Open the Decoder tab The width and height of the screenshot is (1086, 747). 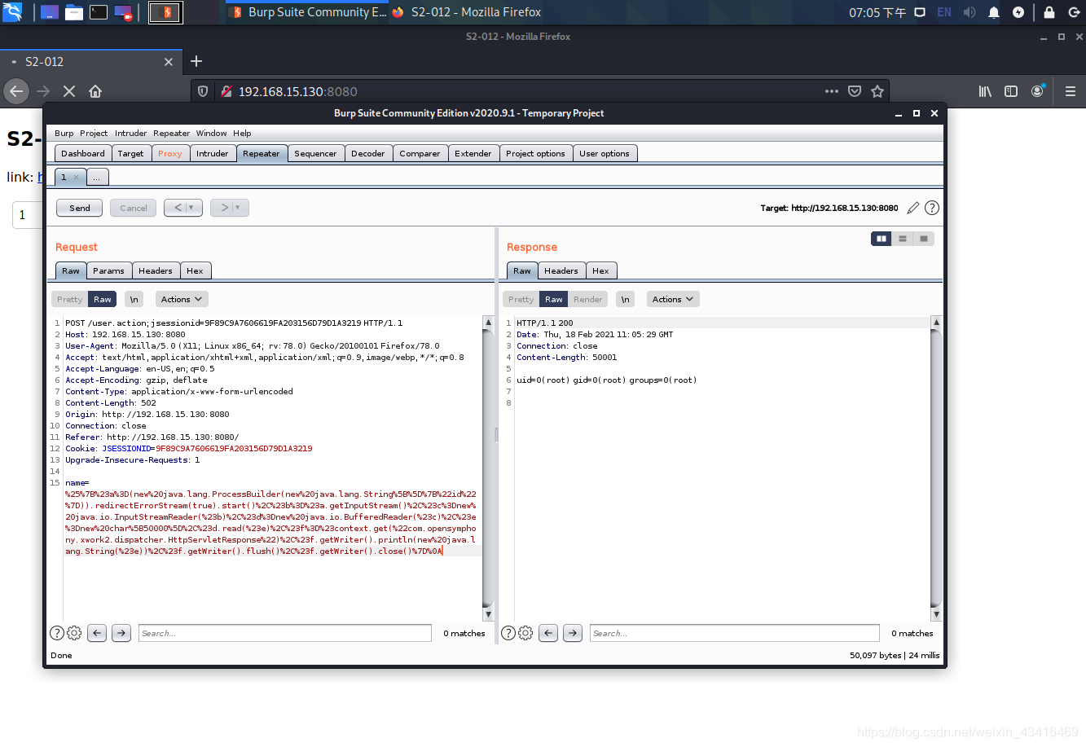pos(368,153)
